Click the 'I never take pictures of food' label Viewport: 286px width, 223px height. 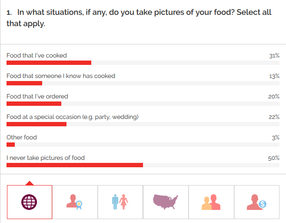point(46,158)
